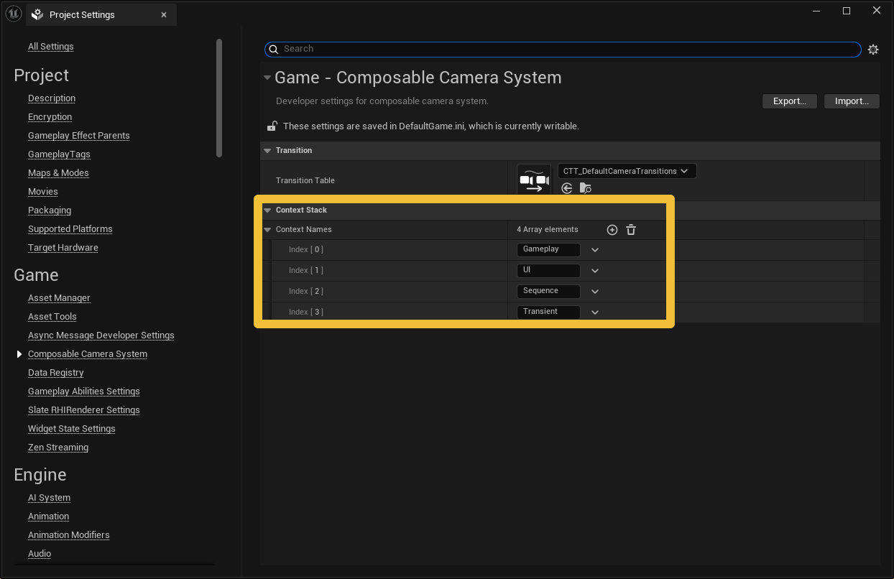
Task: Click the Import... button
Action: 852,101
